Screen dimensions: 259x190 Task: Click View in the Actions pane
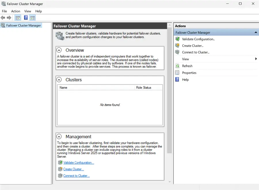click(x=186, y=59)
